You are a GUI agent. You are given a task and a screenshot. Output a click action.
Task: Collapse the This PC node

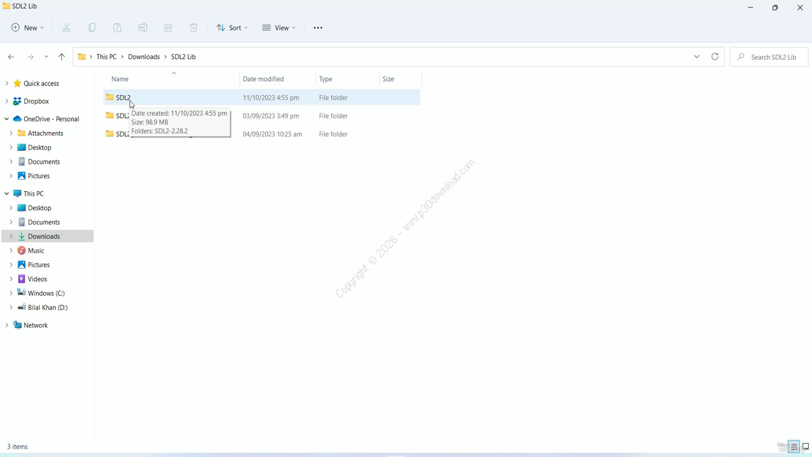coord(7,194)
